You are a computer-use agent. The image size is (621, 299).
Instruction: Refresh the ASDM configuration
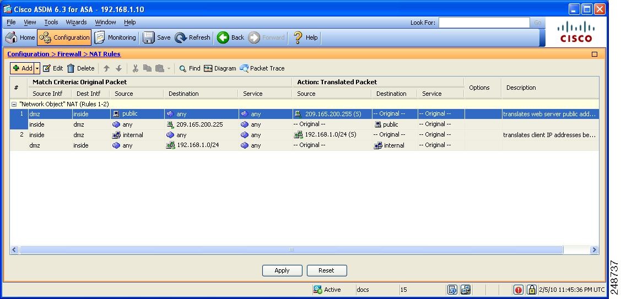(192, 37)
